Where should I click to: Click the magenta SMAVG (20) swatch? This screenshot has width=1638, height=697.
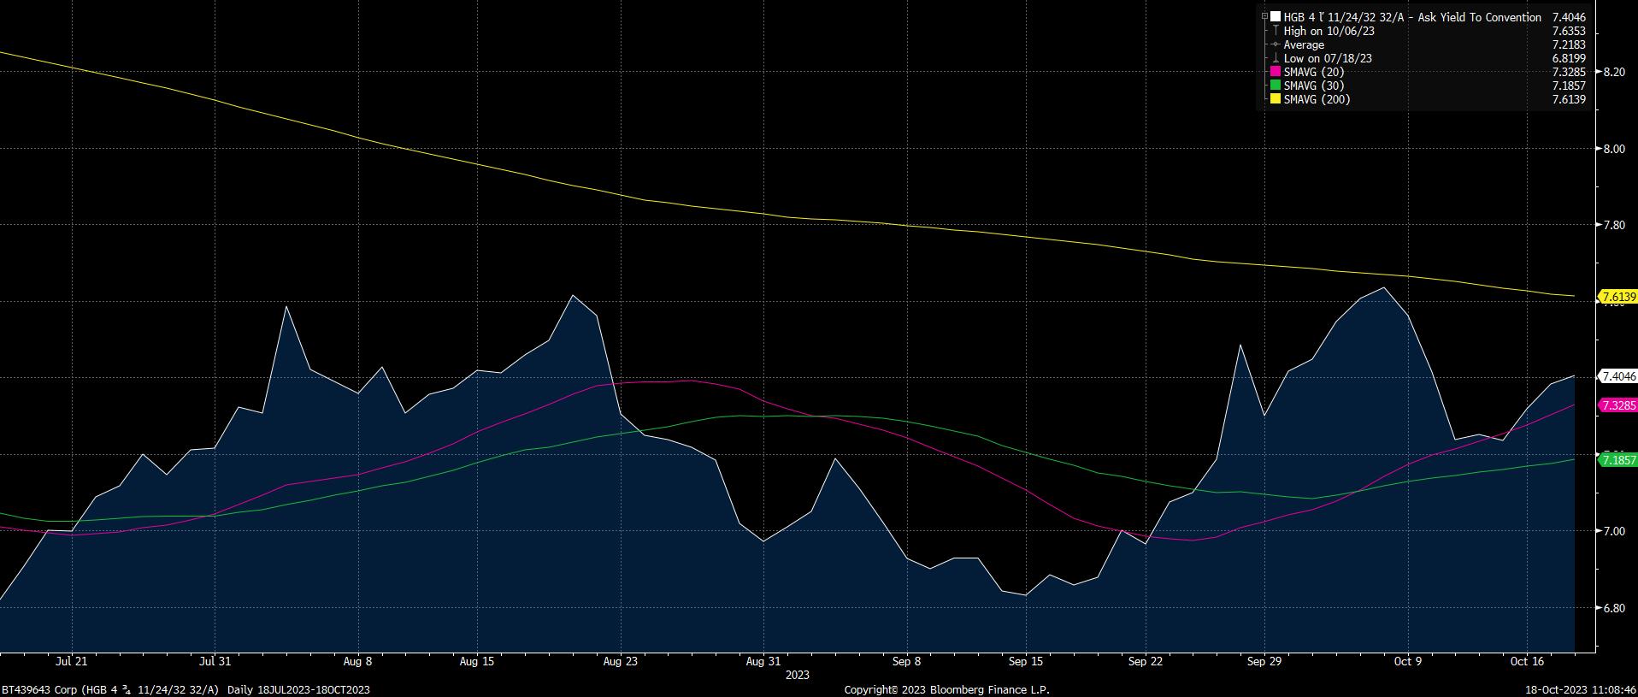pyautogui.click(x=1276, y=72)
